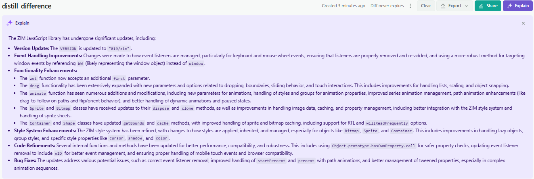The image size is (534, 179).
Task: Click the animate code tag
Action: [38, 93]
